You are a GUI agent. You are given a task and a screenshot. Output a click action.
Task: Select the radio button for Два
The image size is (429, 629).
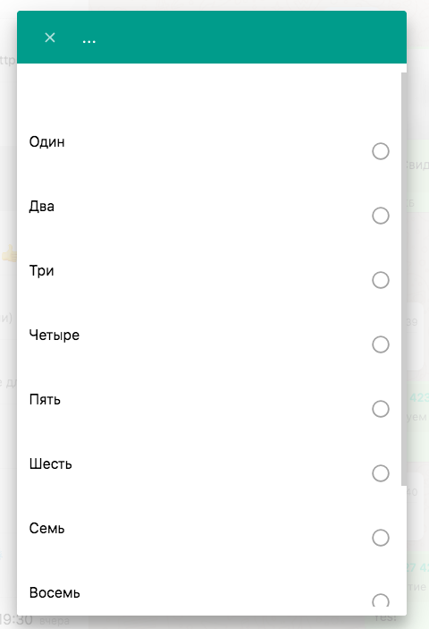(x=381, y=216)
